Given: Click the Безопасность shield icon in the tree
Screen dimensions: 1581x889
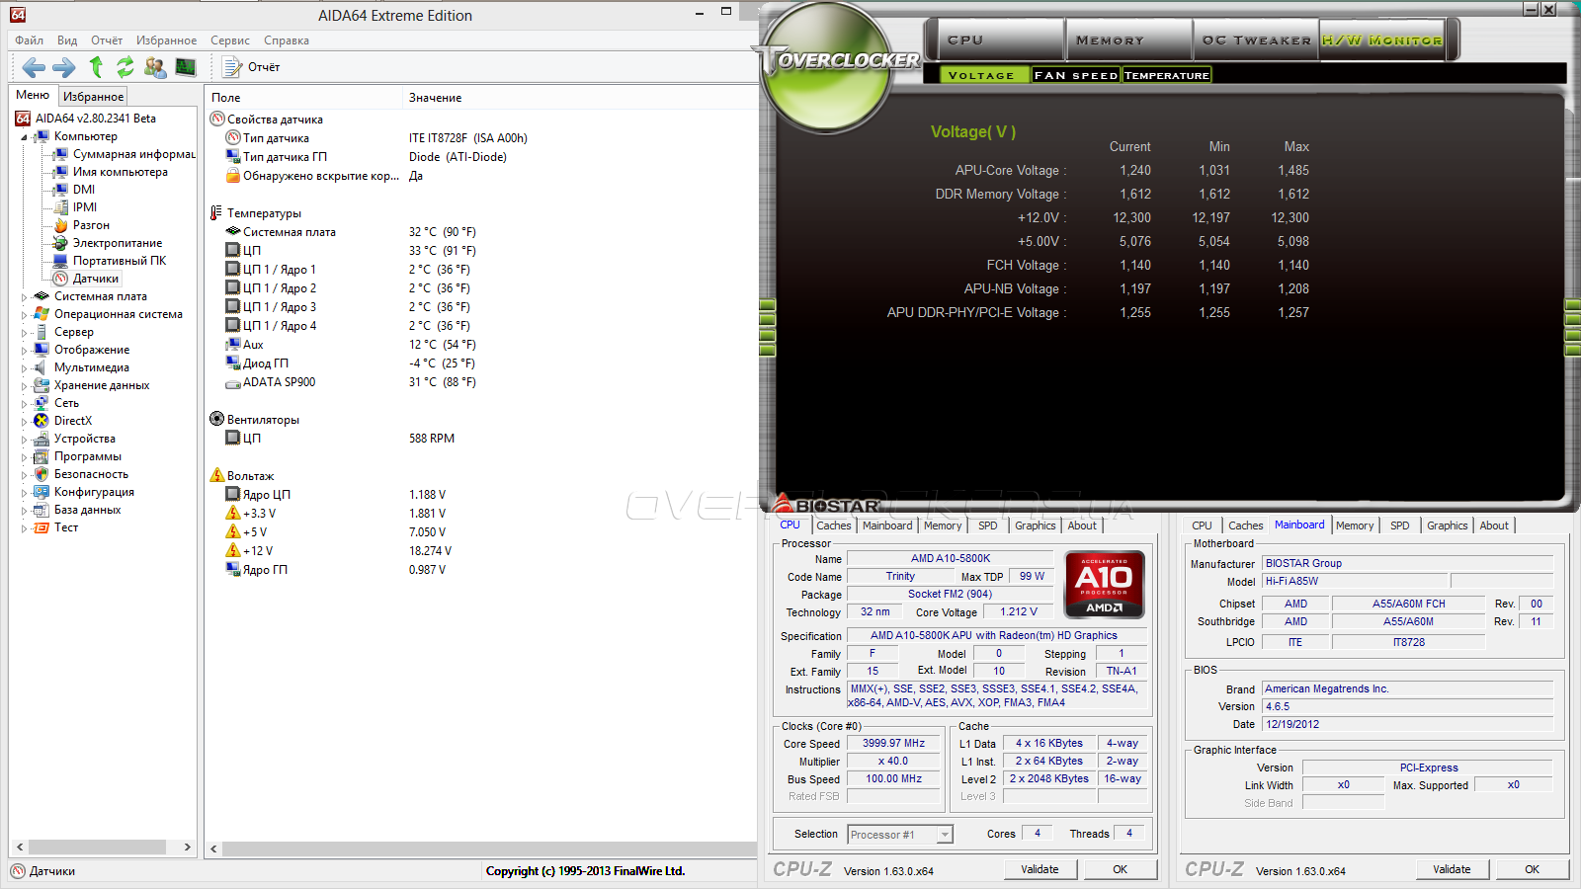Looking at the screenshot, I should [42, 474].
